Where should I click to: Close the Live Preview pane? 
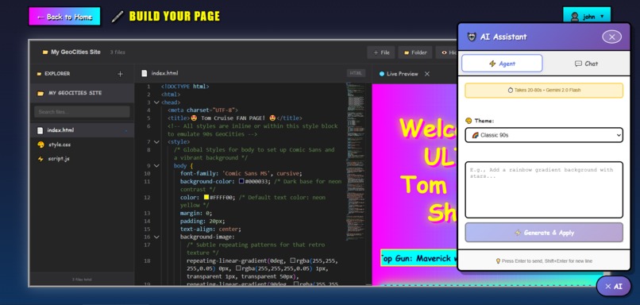pos(427,74)
